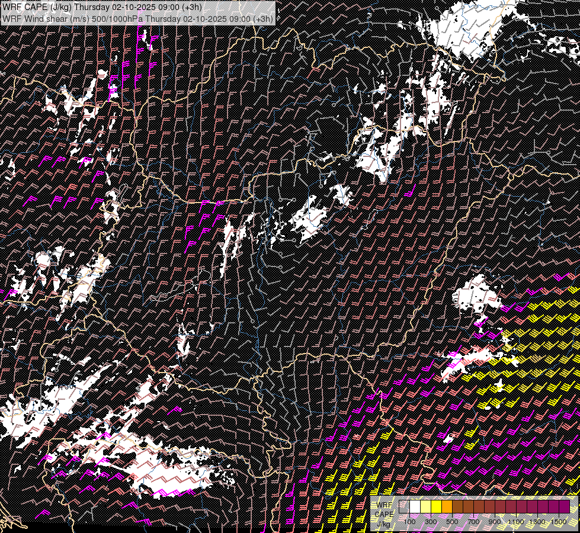
Task: Click the (+3h) offset in the wind shear title
Action: [x=263, y=19]
